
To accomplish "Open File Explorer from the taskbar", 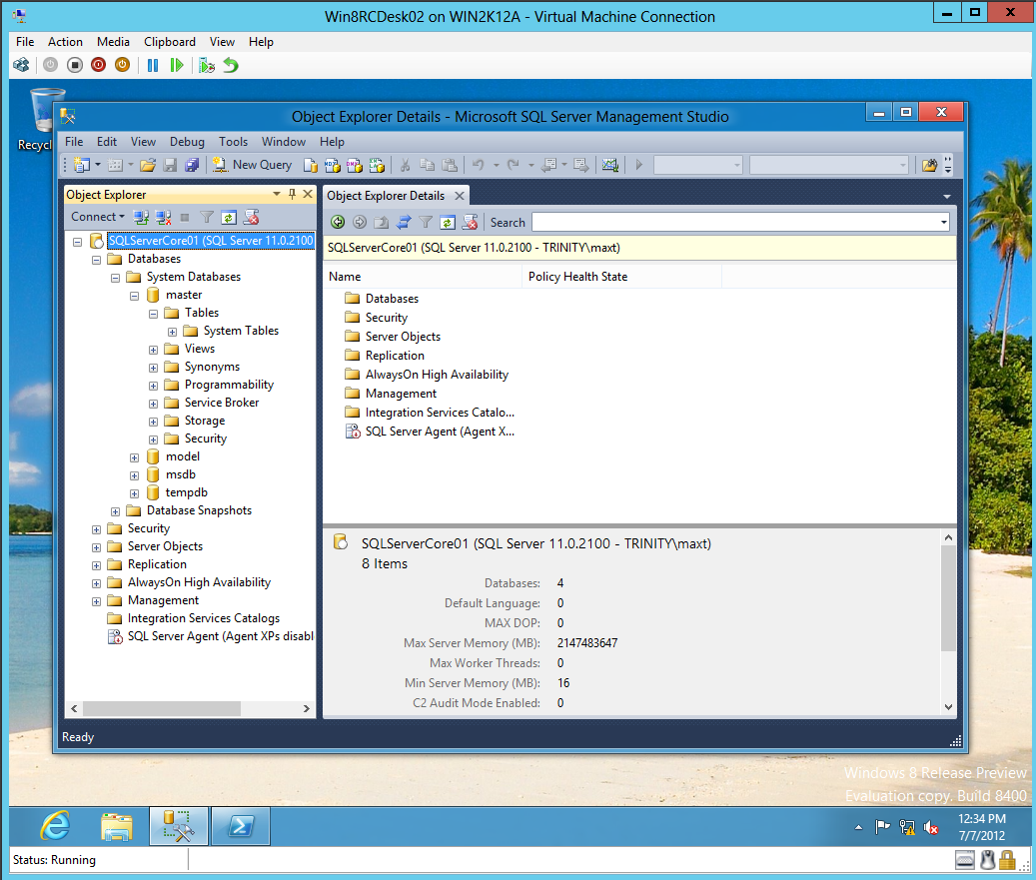I will point(117,826).
